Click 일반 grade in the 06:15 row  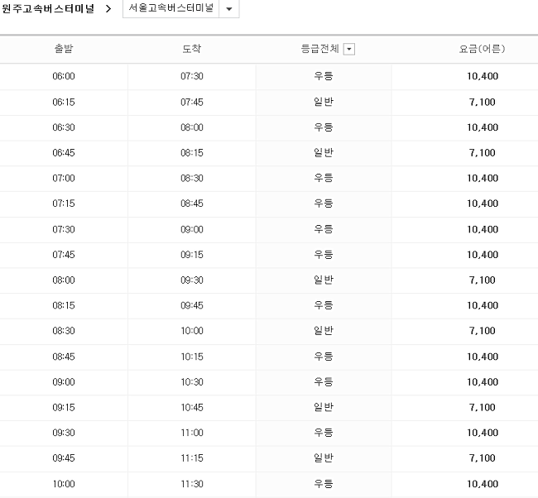coord(323,102)
